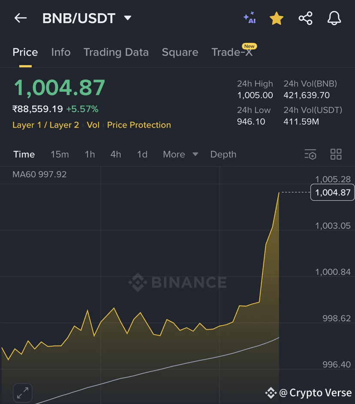Screen dimensions: 355x404
Task: Go back using the arrow icon
Action: click(21, 18)
